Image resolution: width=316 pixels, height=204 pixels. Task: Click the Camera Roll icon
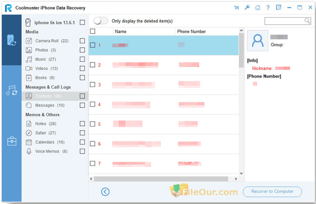point(29,41)
